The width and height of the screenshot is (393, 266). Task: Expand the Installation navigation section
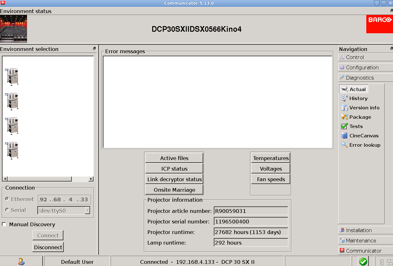[x=366, y=230]
